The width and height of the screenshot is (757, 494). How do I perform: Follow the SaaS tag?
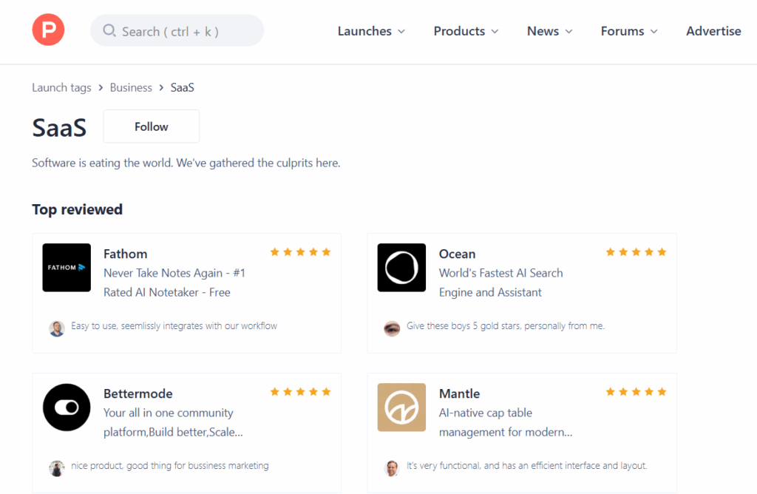152,126
